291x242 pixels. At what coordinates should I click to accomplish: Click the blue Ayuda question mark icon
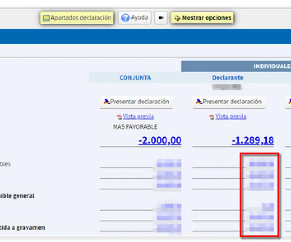pos(125,18)
